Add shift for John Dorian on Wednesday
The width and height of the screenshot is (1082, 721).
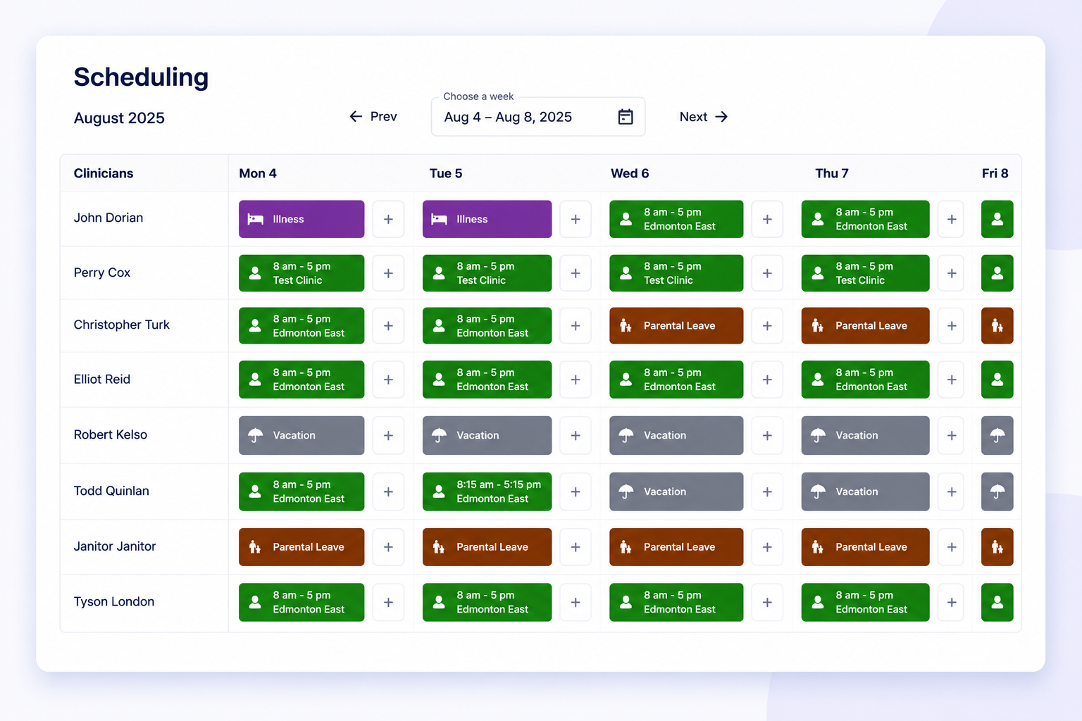click(x=767, y=219)
